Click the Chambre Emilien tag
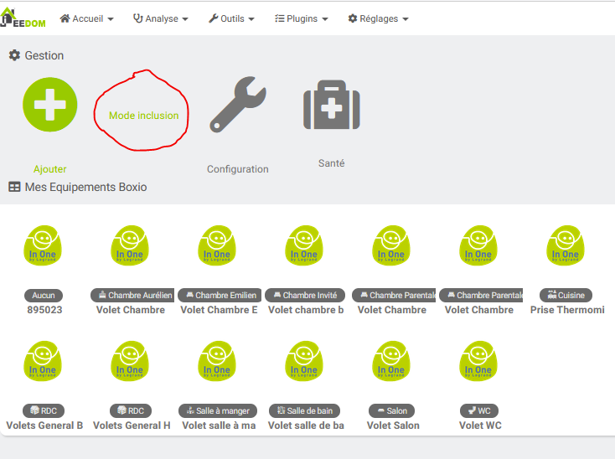Image resolution: width=615 pixels, height=459 pixels. click(x=220, y=295)
